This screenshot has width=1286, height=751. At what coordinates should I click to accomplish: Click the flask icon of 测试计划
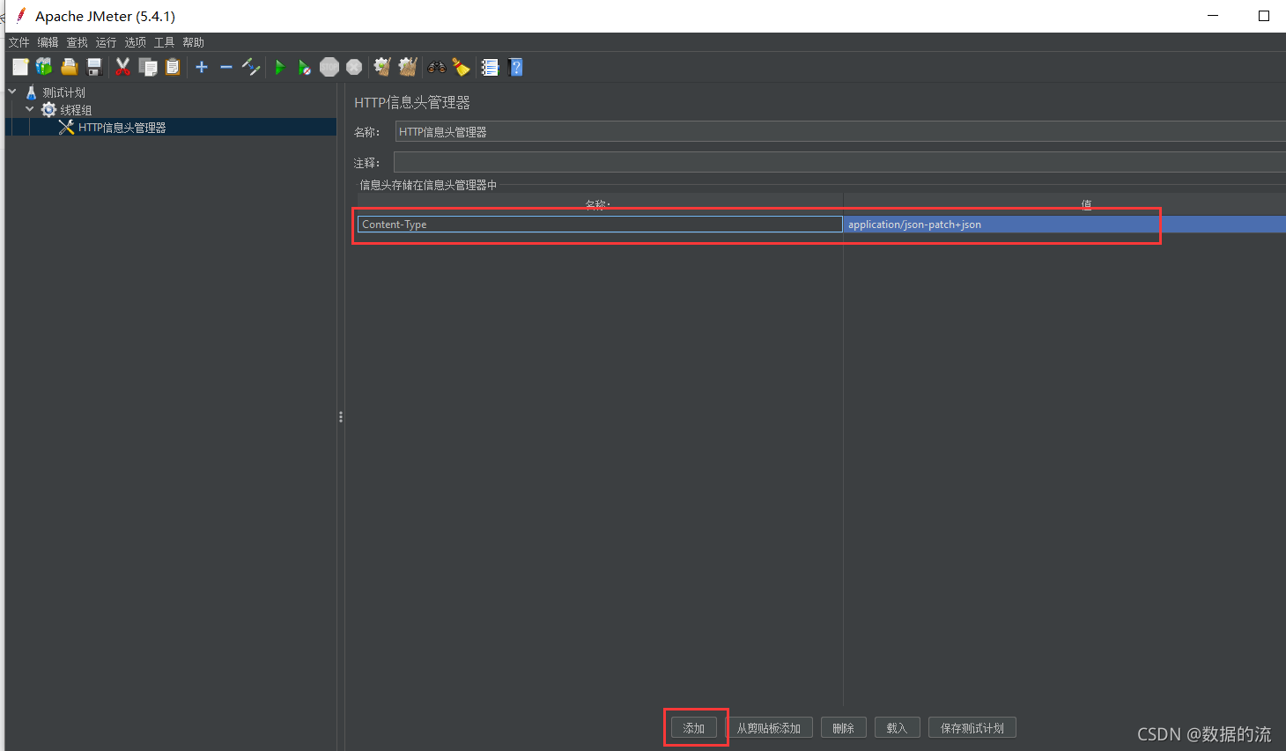click(32, 92)
